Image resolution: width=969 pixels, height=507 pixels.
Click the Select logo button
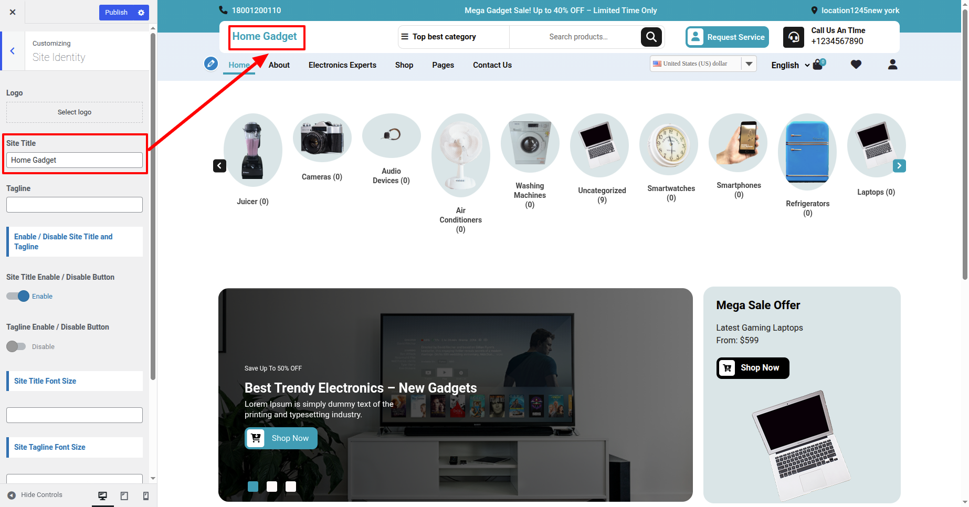75,112
